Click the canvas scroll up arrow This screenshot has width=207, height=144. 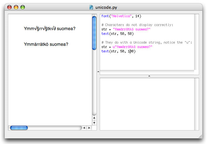[94, 118]
